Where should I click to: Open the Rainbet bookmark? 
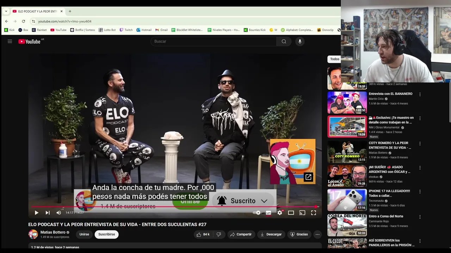[x=39, y=30]
